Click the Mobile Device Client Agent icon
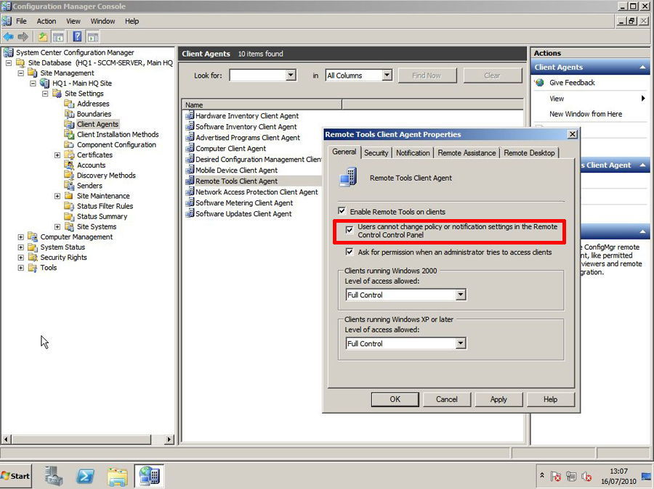 [190, 170]
